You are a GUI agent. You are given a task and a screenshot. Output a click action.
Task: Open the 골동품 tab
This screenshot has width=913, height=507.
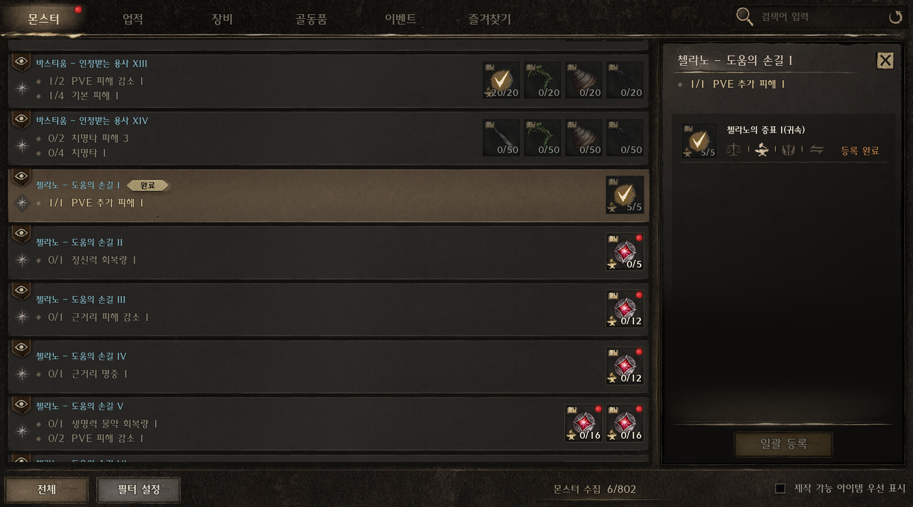tap(311, 19)
